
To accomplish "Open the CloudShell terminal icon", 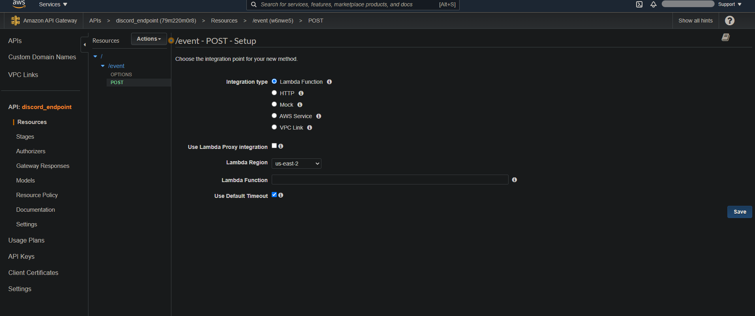I will (639, 4).
